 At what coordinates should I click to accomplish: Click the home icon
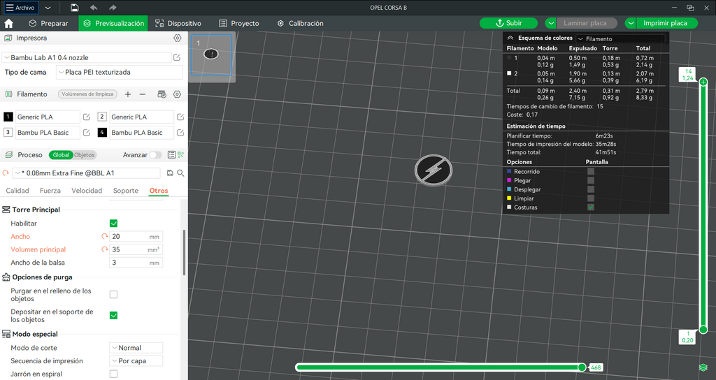click(x=8, y=23)
